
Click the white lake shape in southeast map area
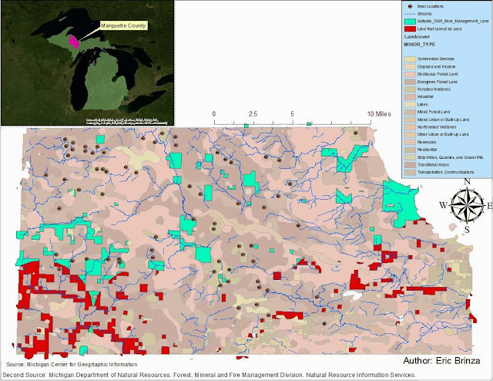353,295
